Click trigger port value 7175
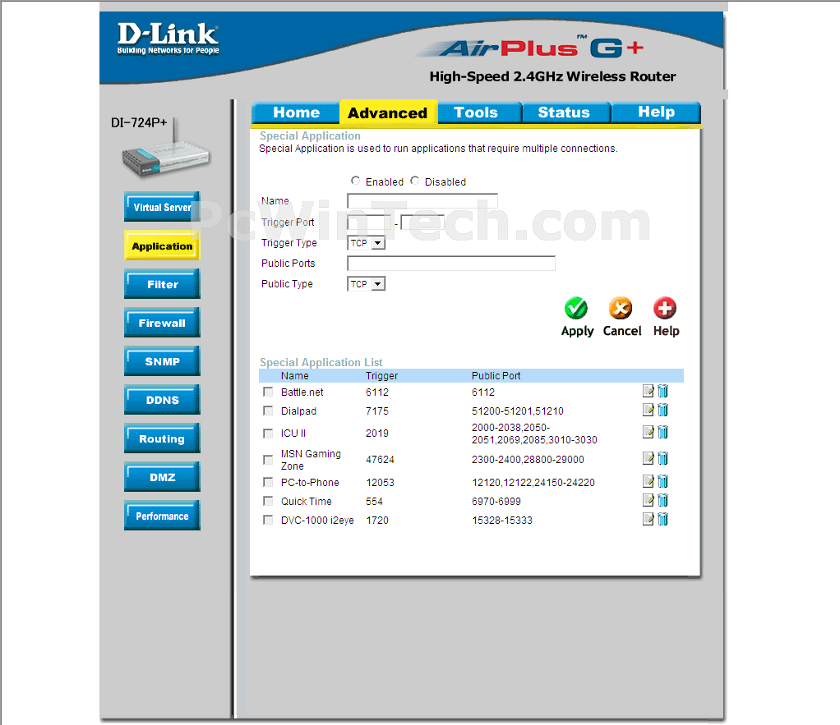The width and height of the screenshot is (840, 725). pyautogui.click(x=377, y=411)
